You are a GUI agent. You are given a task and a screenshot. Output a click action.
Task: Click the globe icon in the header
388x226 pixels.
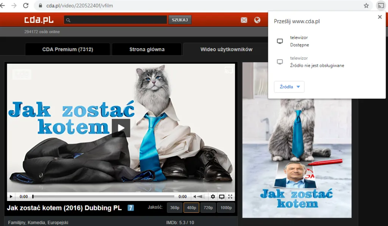pos(257,19)
